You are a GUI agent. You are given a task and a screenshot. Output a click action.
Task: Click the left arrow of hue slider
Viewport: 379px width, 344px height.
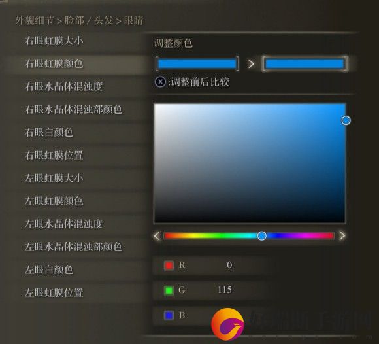click(x=157, y=235)
